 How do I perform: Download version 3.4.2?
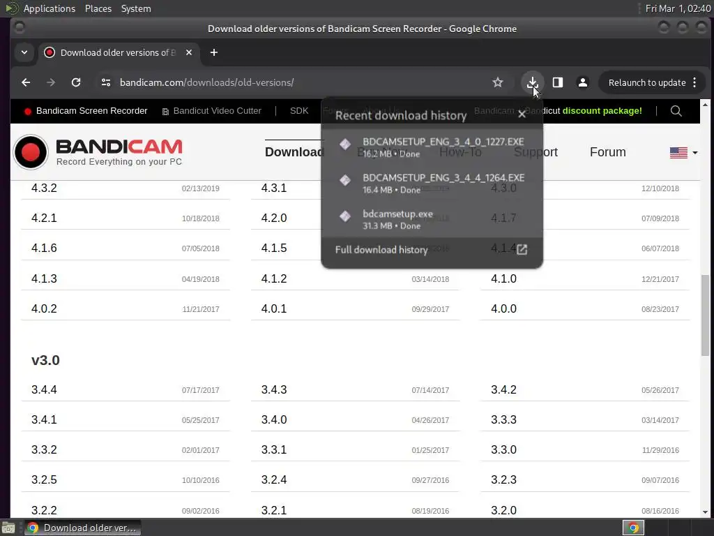[503, 389]
